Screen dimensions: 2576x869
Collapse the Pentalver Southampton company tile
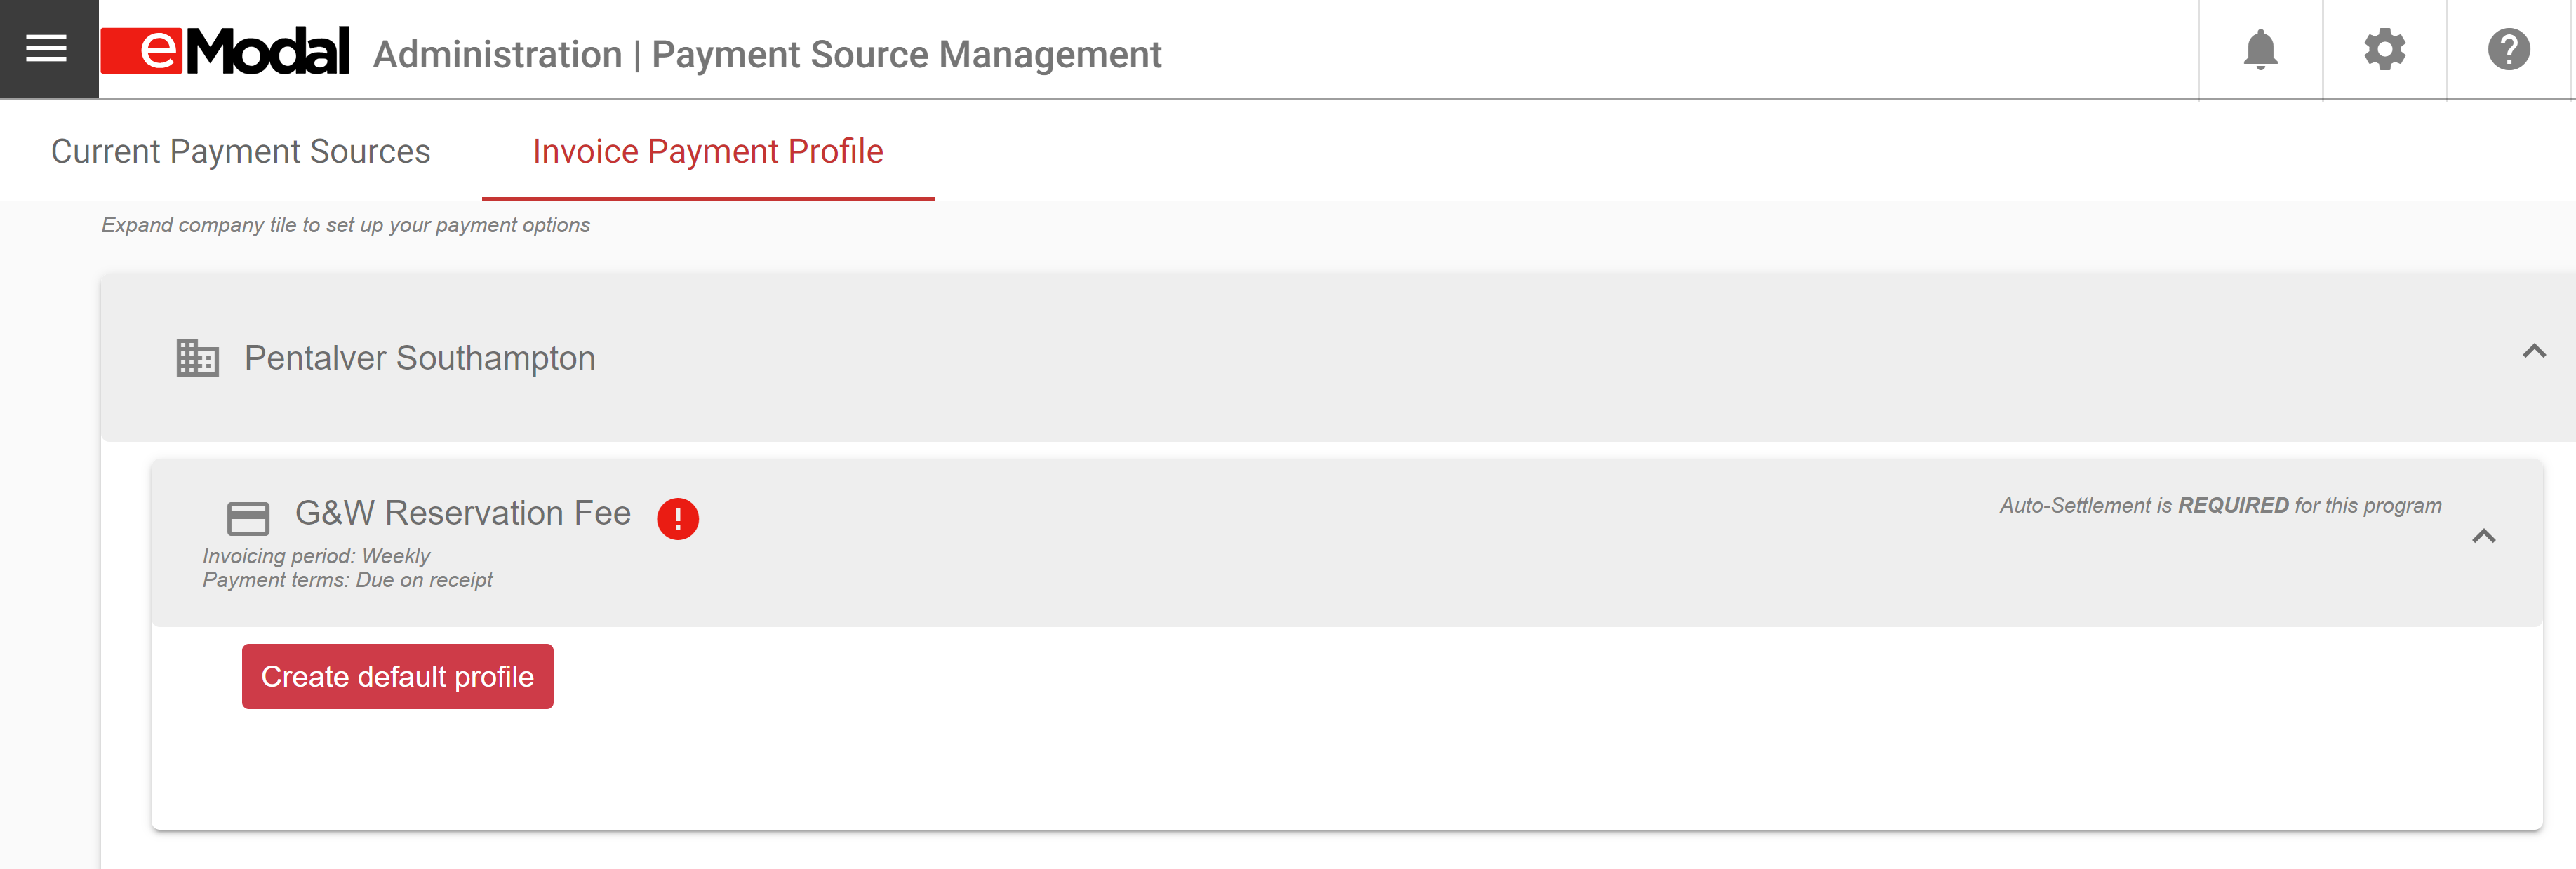(x=2533, y=351)
